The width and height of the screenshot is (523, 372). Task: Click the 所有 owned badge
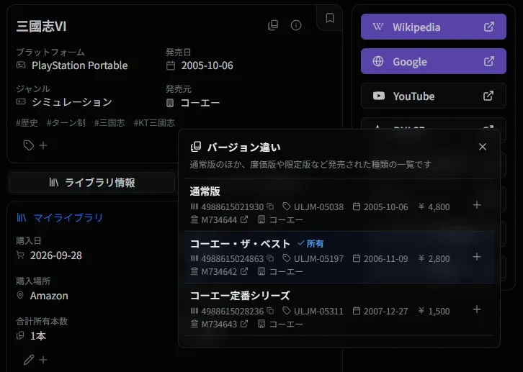[x=310, y=243]
